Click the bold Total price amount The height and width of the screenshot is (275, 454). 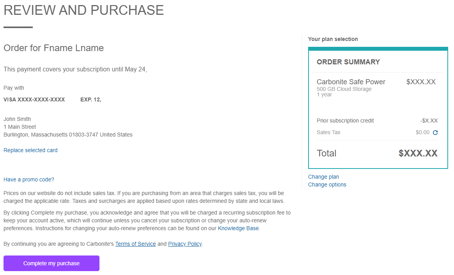tap(418, 153)
